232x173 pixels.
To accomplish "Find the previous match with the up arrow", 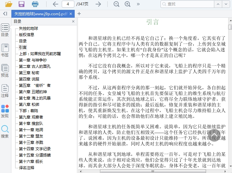I will pos(218,4).
